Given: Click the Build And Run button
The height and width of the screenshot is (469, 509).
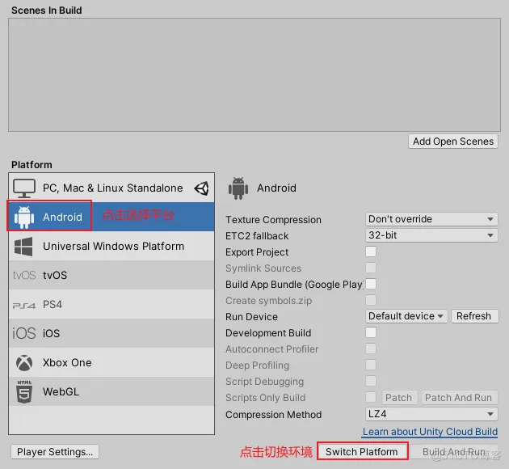Looking at the screenshot, I should coord(454,452).
